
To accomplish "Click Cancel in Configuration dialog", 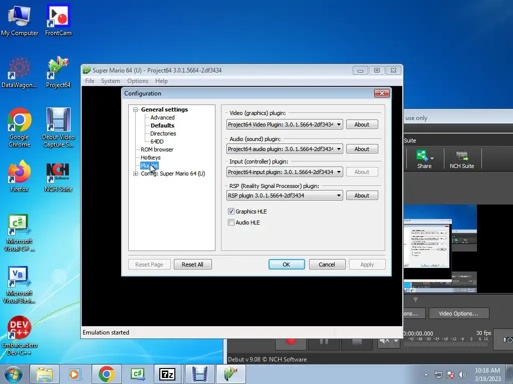I will click(327, 264).
